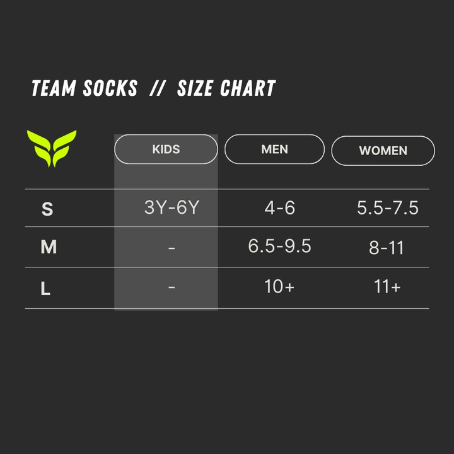Choose the women's small 5.5-7.5 value
Image resolution: width=454 pixels, height=454 pixels.
(x=387, y=207)
